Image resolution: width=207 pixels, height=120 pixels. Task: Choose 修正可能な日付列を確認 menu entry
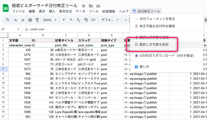click(167, 26)
